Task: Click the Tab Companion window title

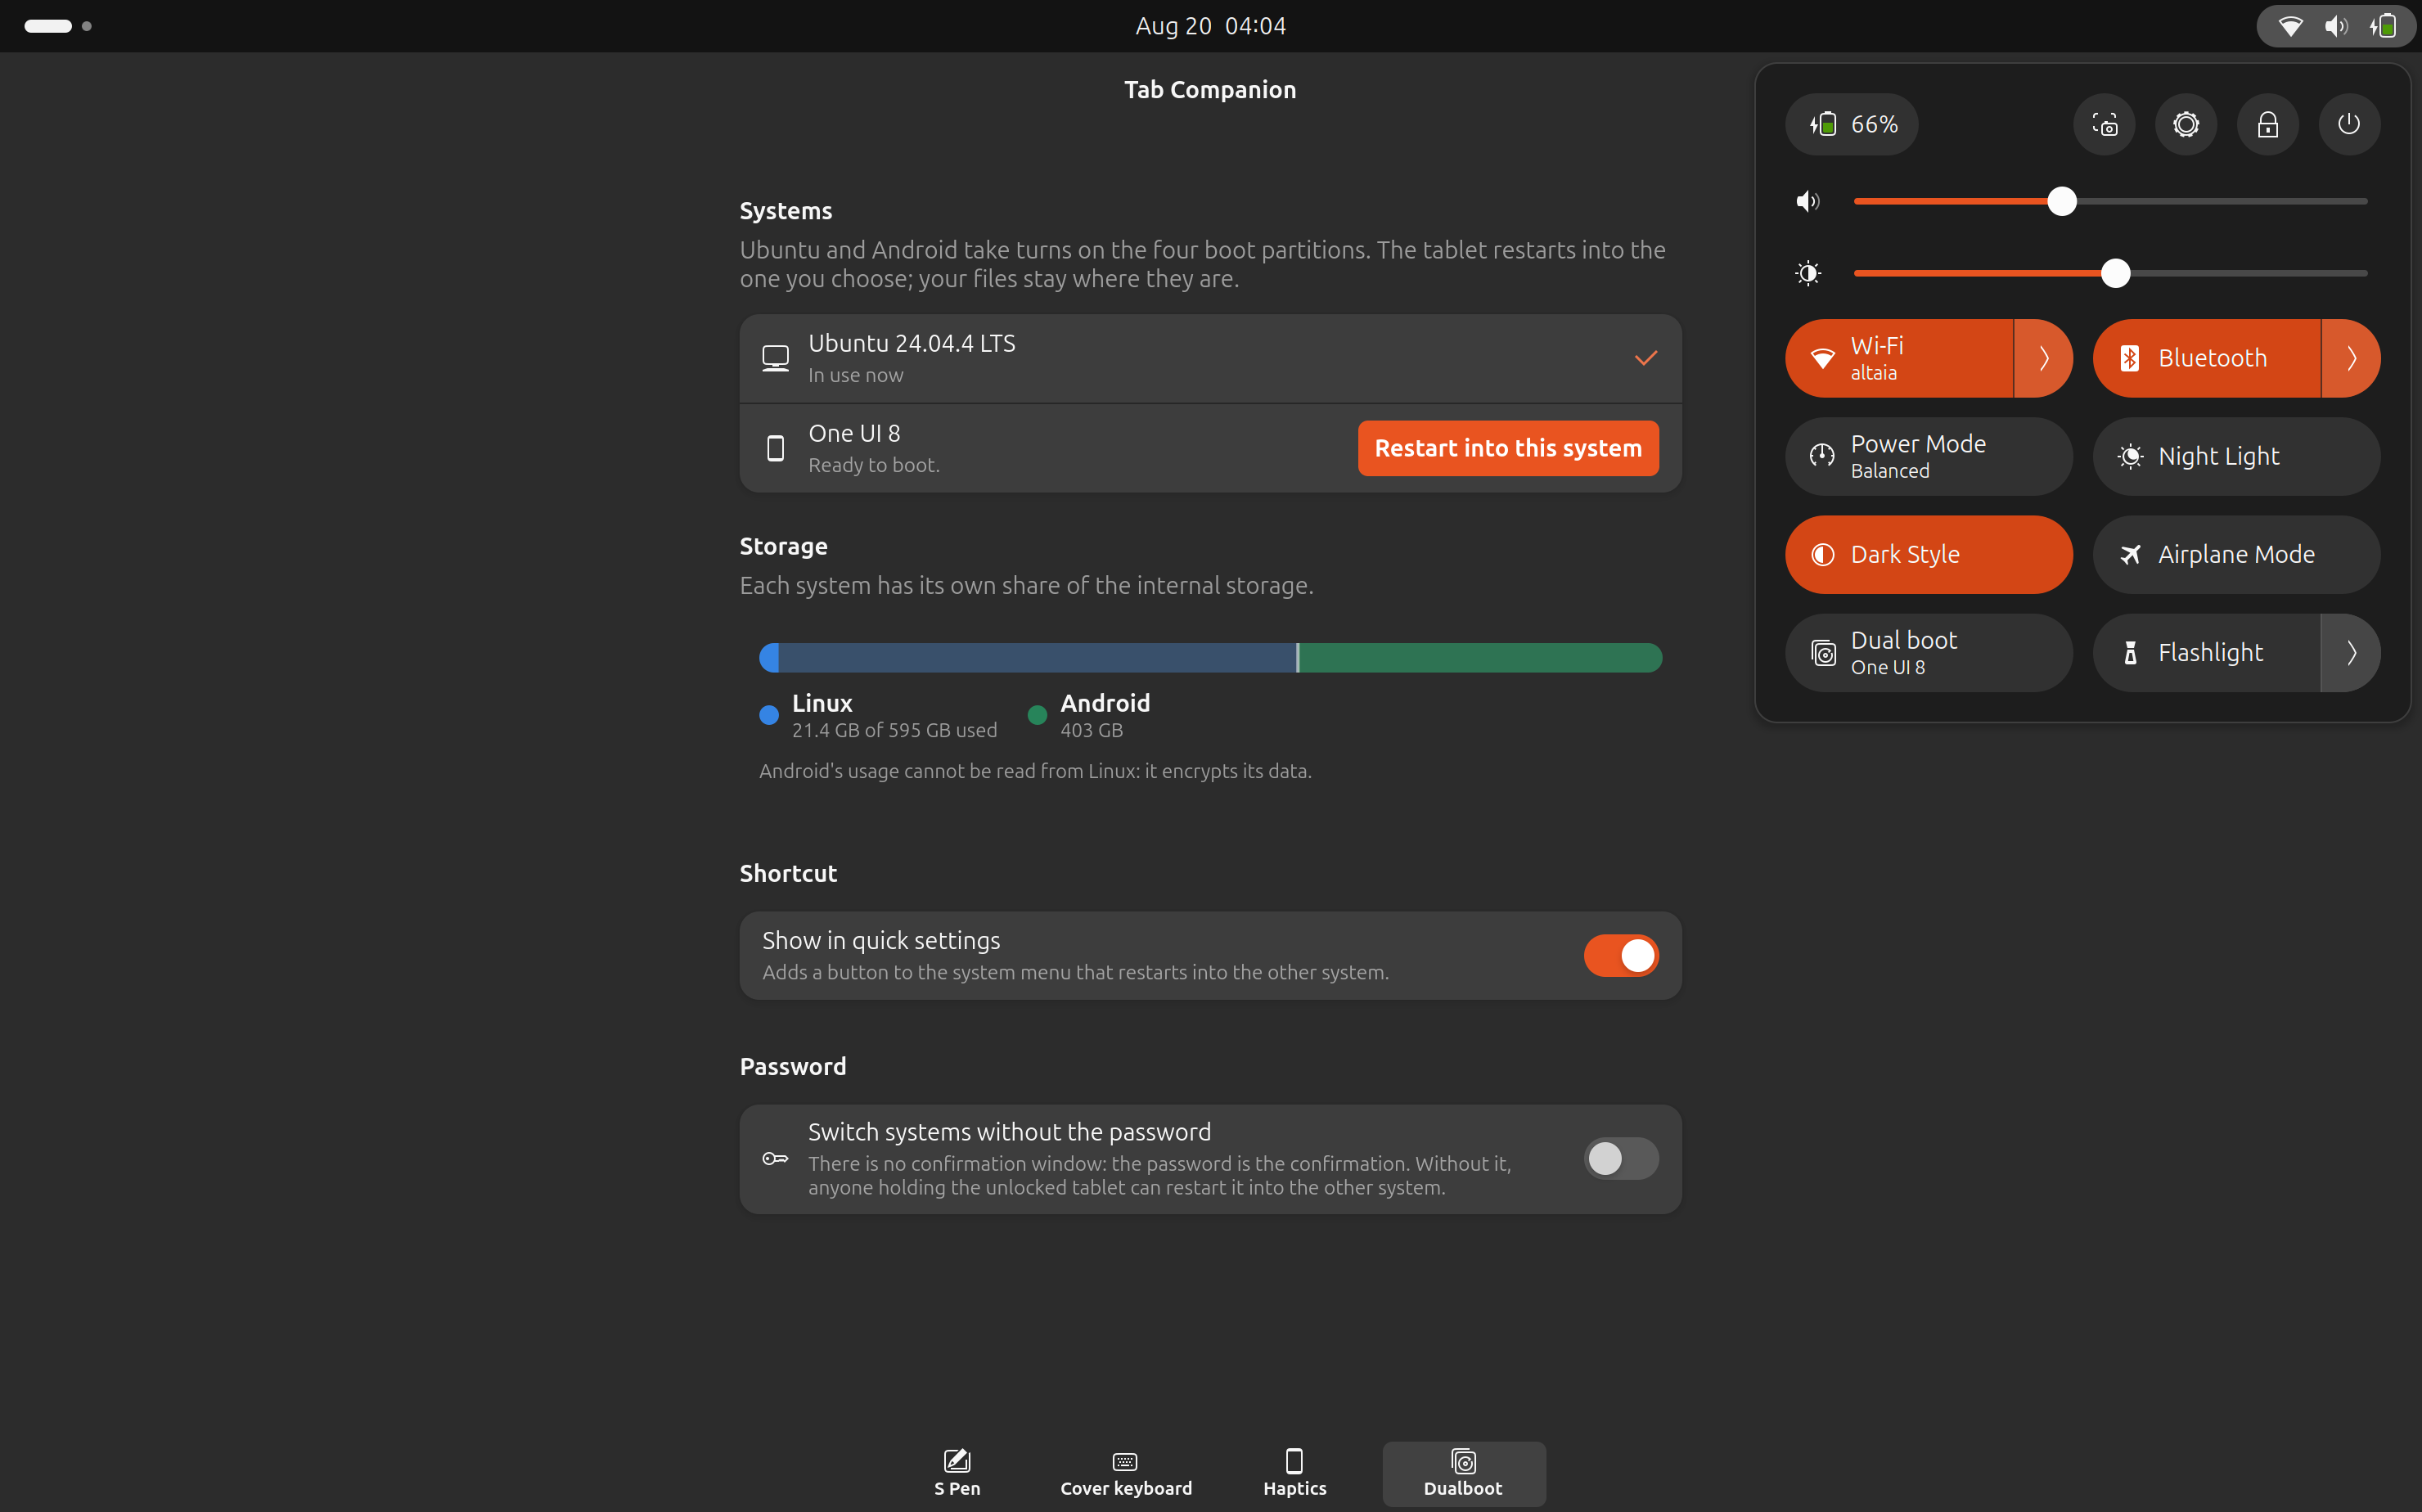Action: click(x=1210, y=90)
